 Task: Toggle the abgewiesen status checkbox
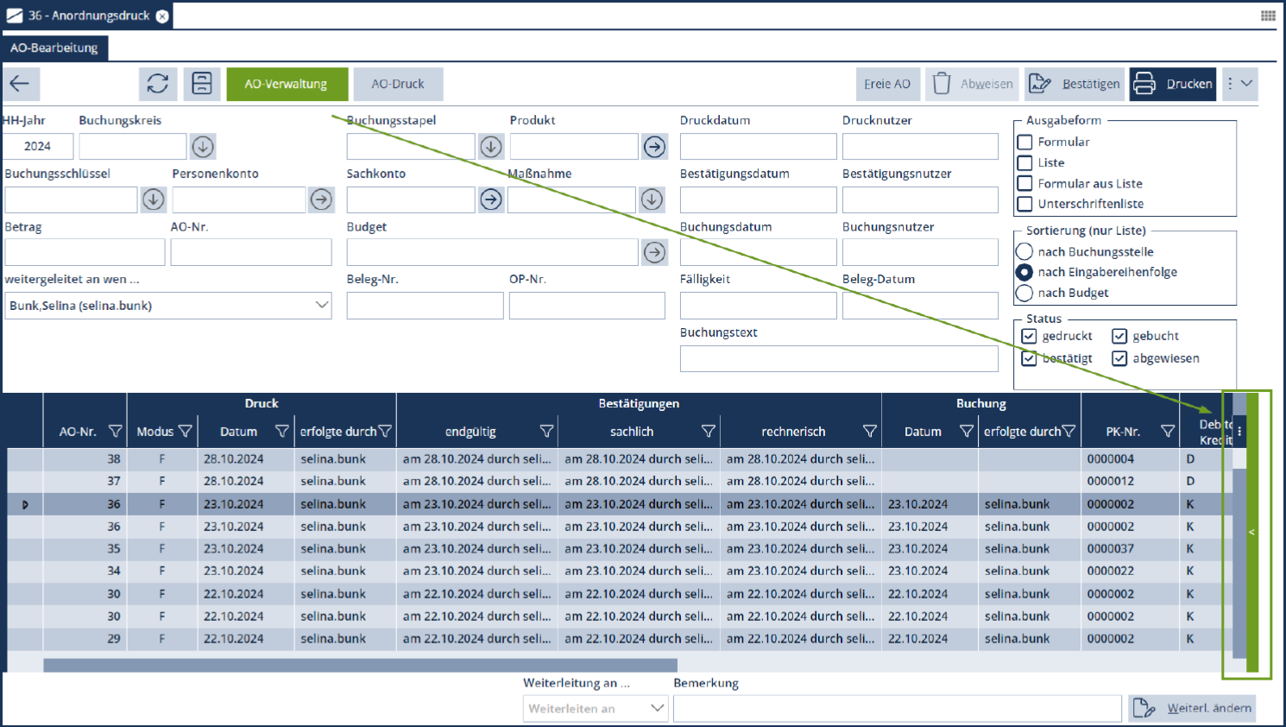point(1119,358)
